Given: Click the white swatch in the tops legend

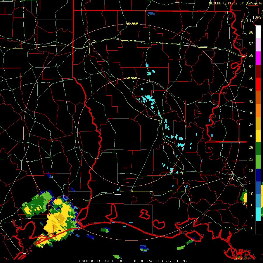Looking at the screenshot, I should (x=258, y=32).
